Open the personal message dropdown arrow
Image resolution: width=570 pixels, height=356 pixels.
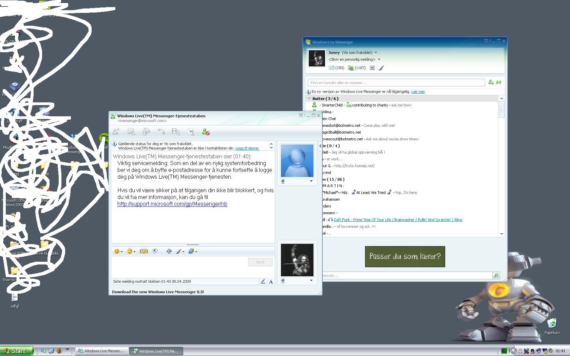(379, 59)
